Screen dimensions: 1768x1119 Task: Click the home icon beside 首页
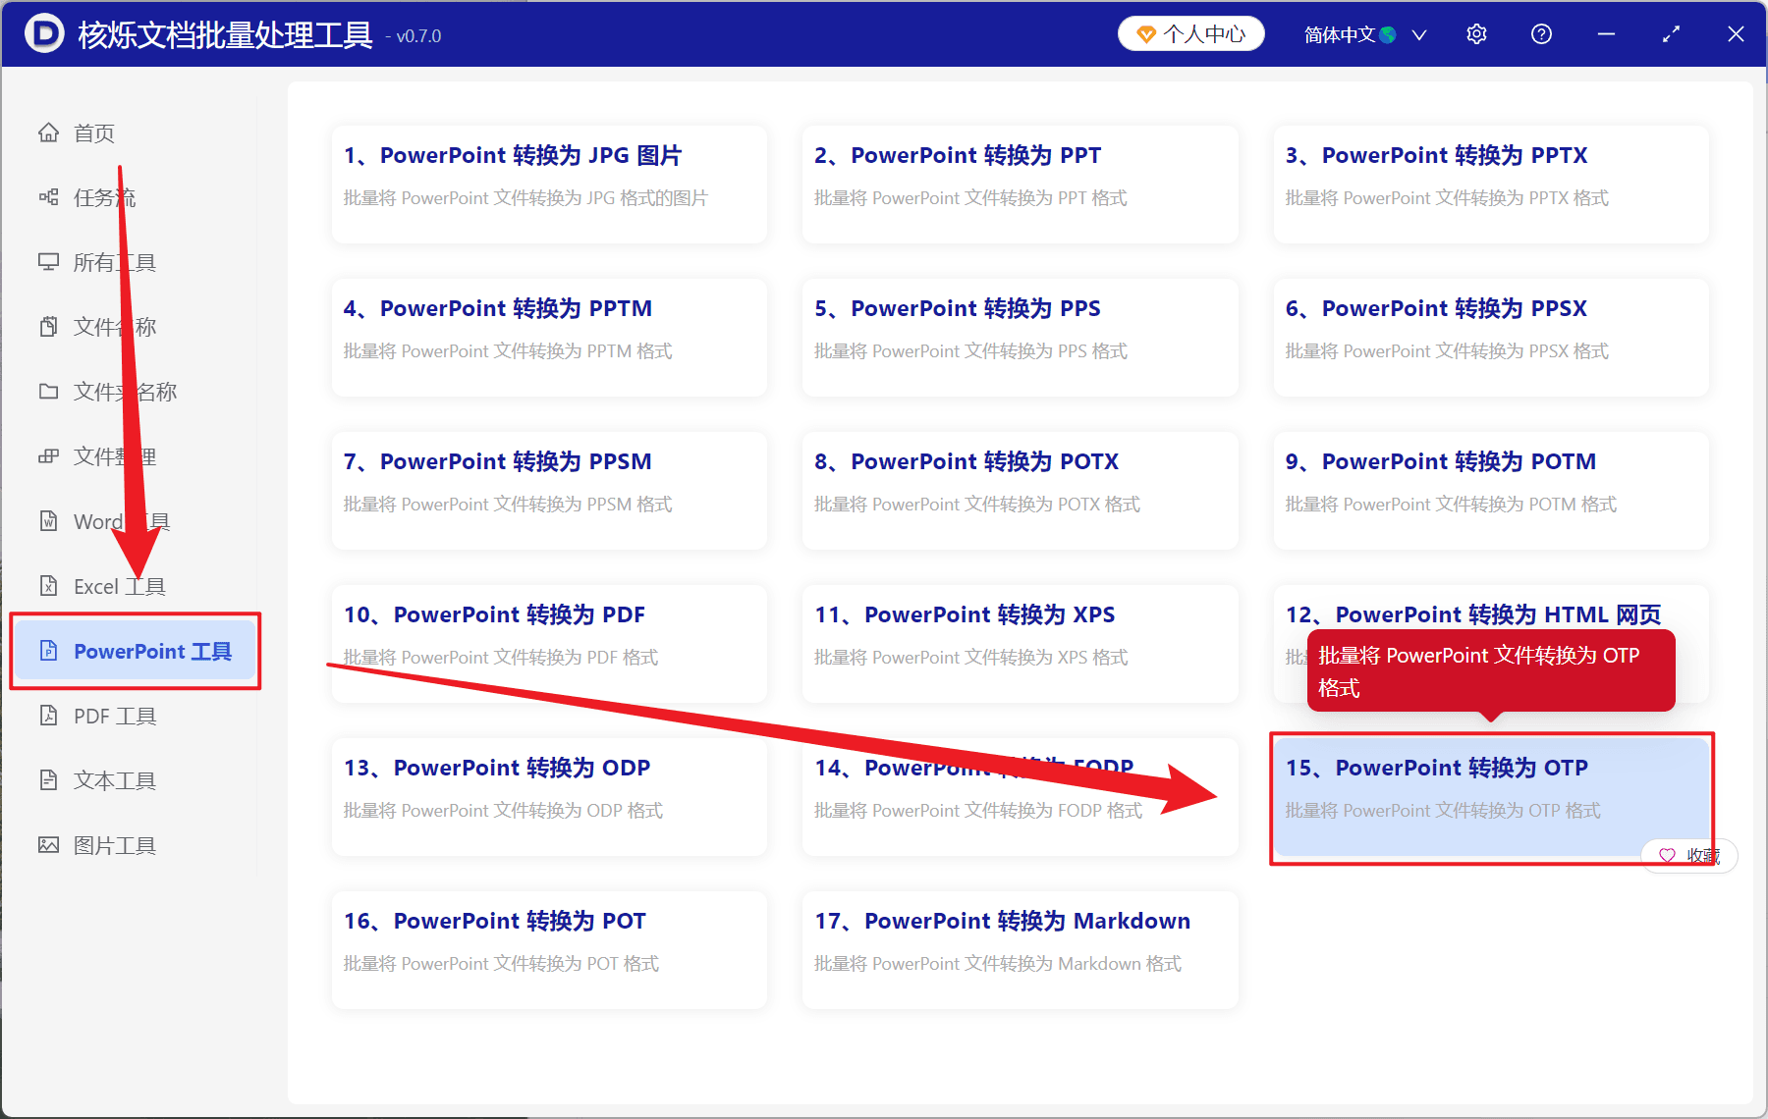pos(48,133)
